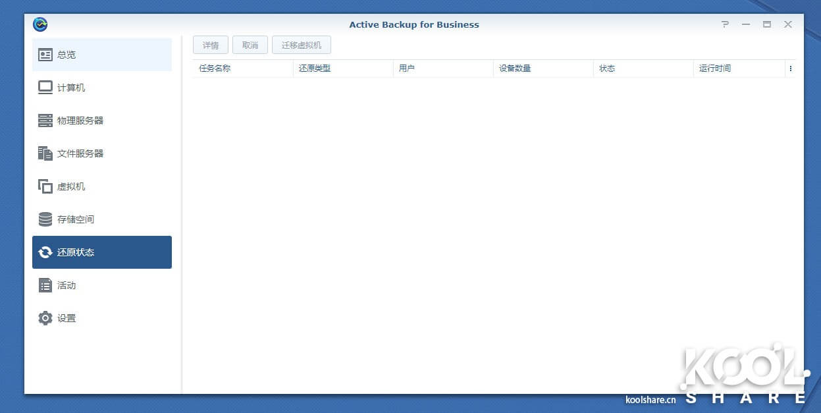
Task: Click the Physical Server (物理服务器) icon
Action: 45,121
